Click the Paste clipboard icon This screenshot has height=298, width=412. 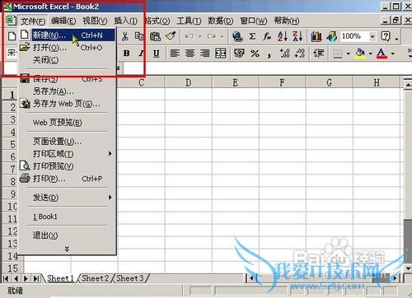click(x=155, y=36)
